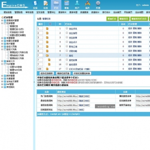Click the 刷新栏目页面 button

pos(63,73)
